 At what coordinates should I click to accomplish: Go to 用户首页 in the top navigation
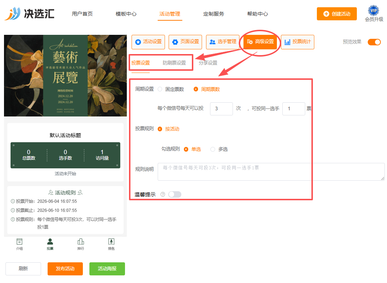pyautogui.click(x=82, y=14)
